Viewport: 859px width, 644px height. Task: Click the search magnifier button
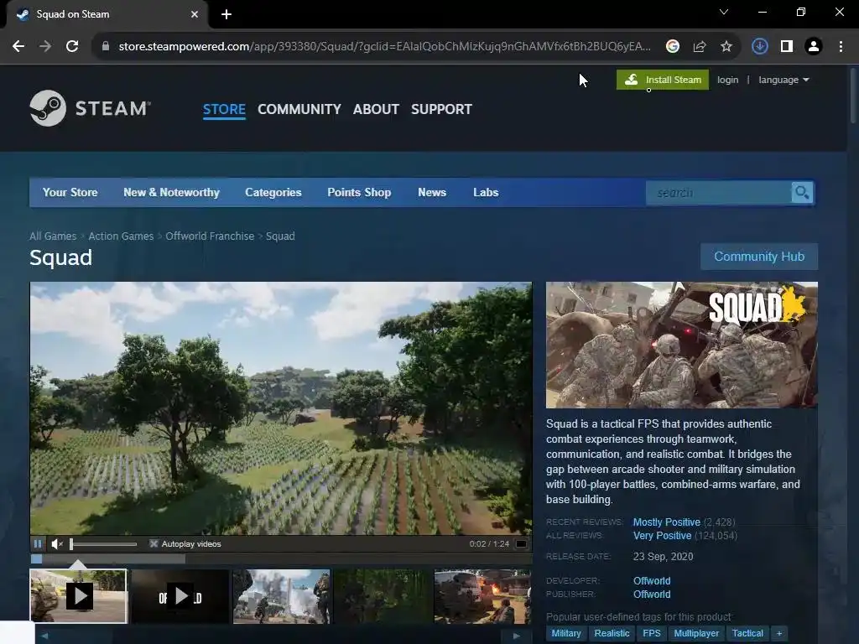pyautogui.click(x=802, y=193)
